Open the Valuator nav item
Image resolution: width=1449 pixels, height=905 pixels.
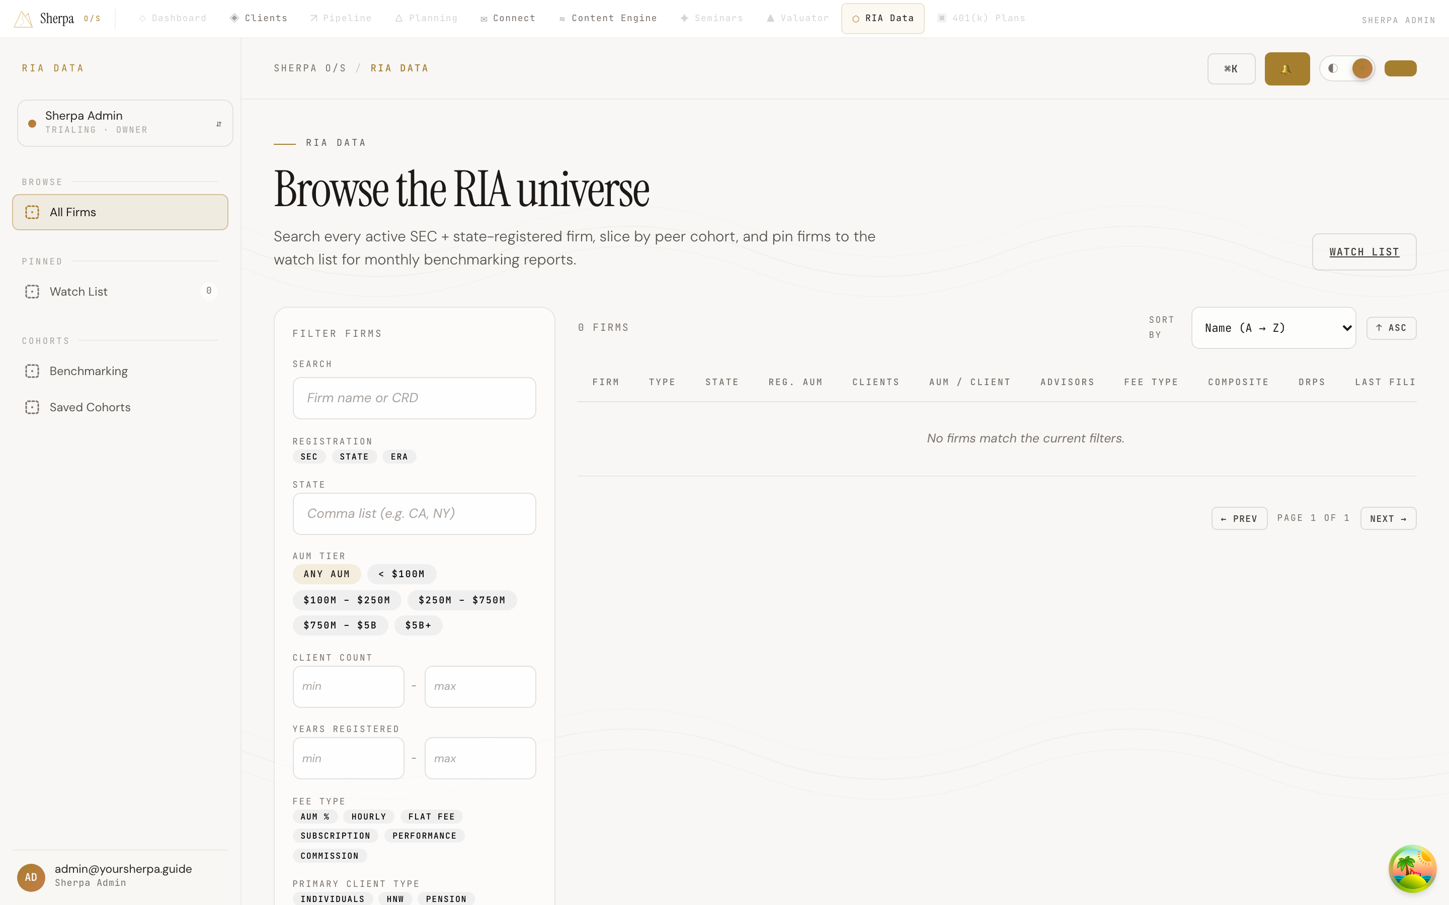click(797, 18)
